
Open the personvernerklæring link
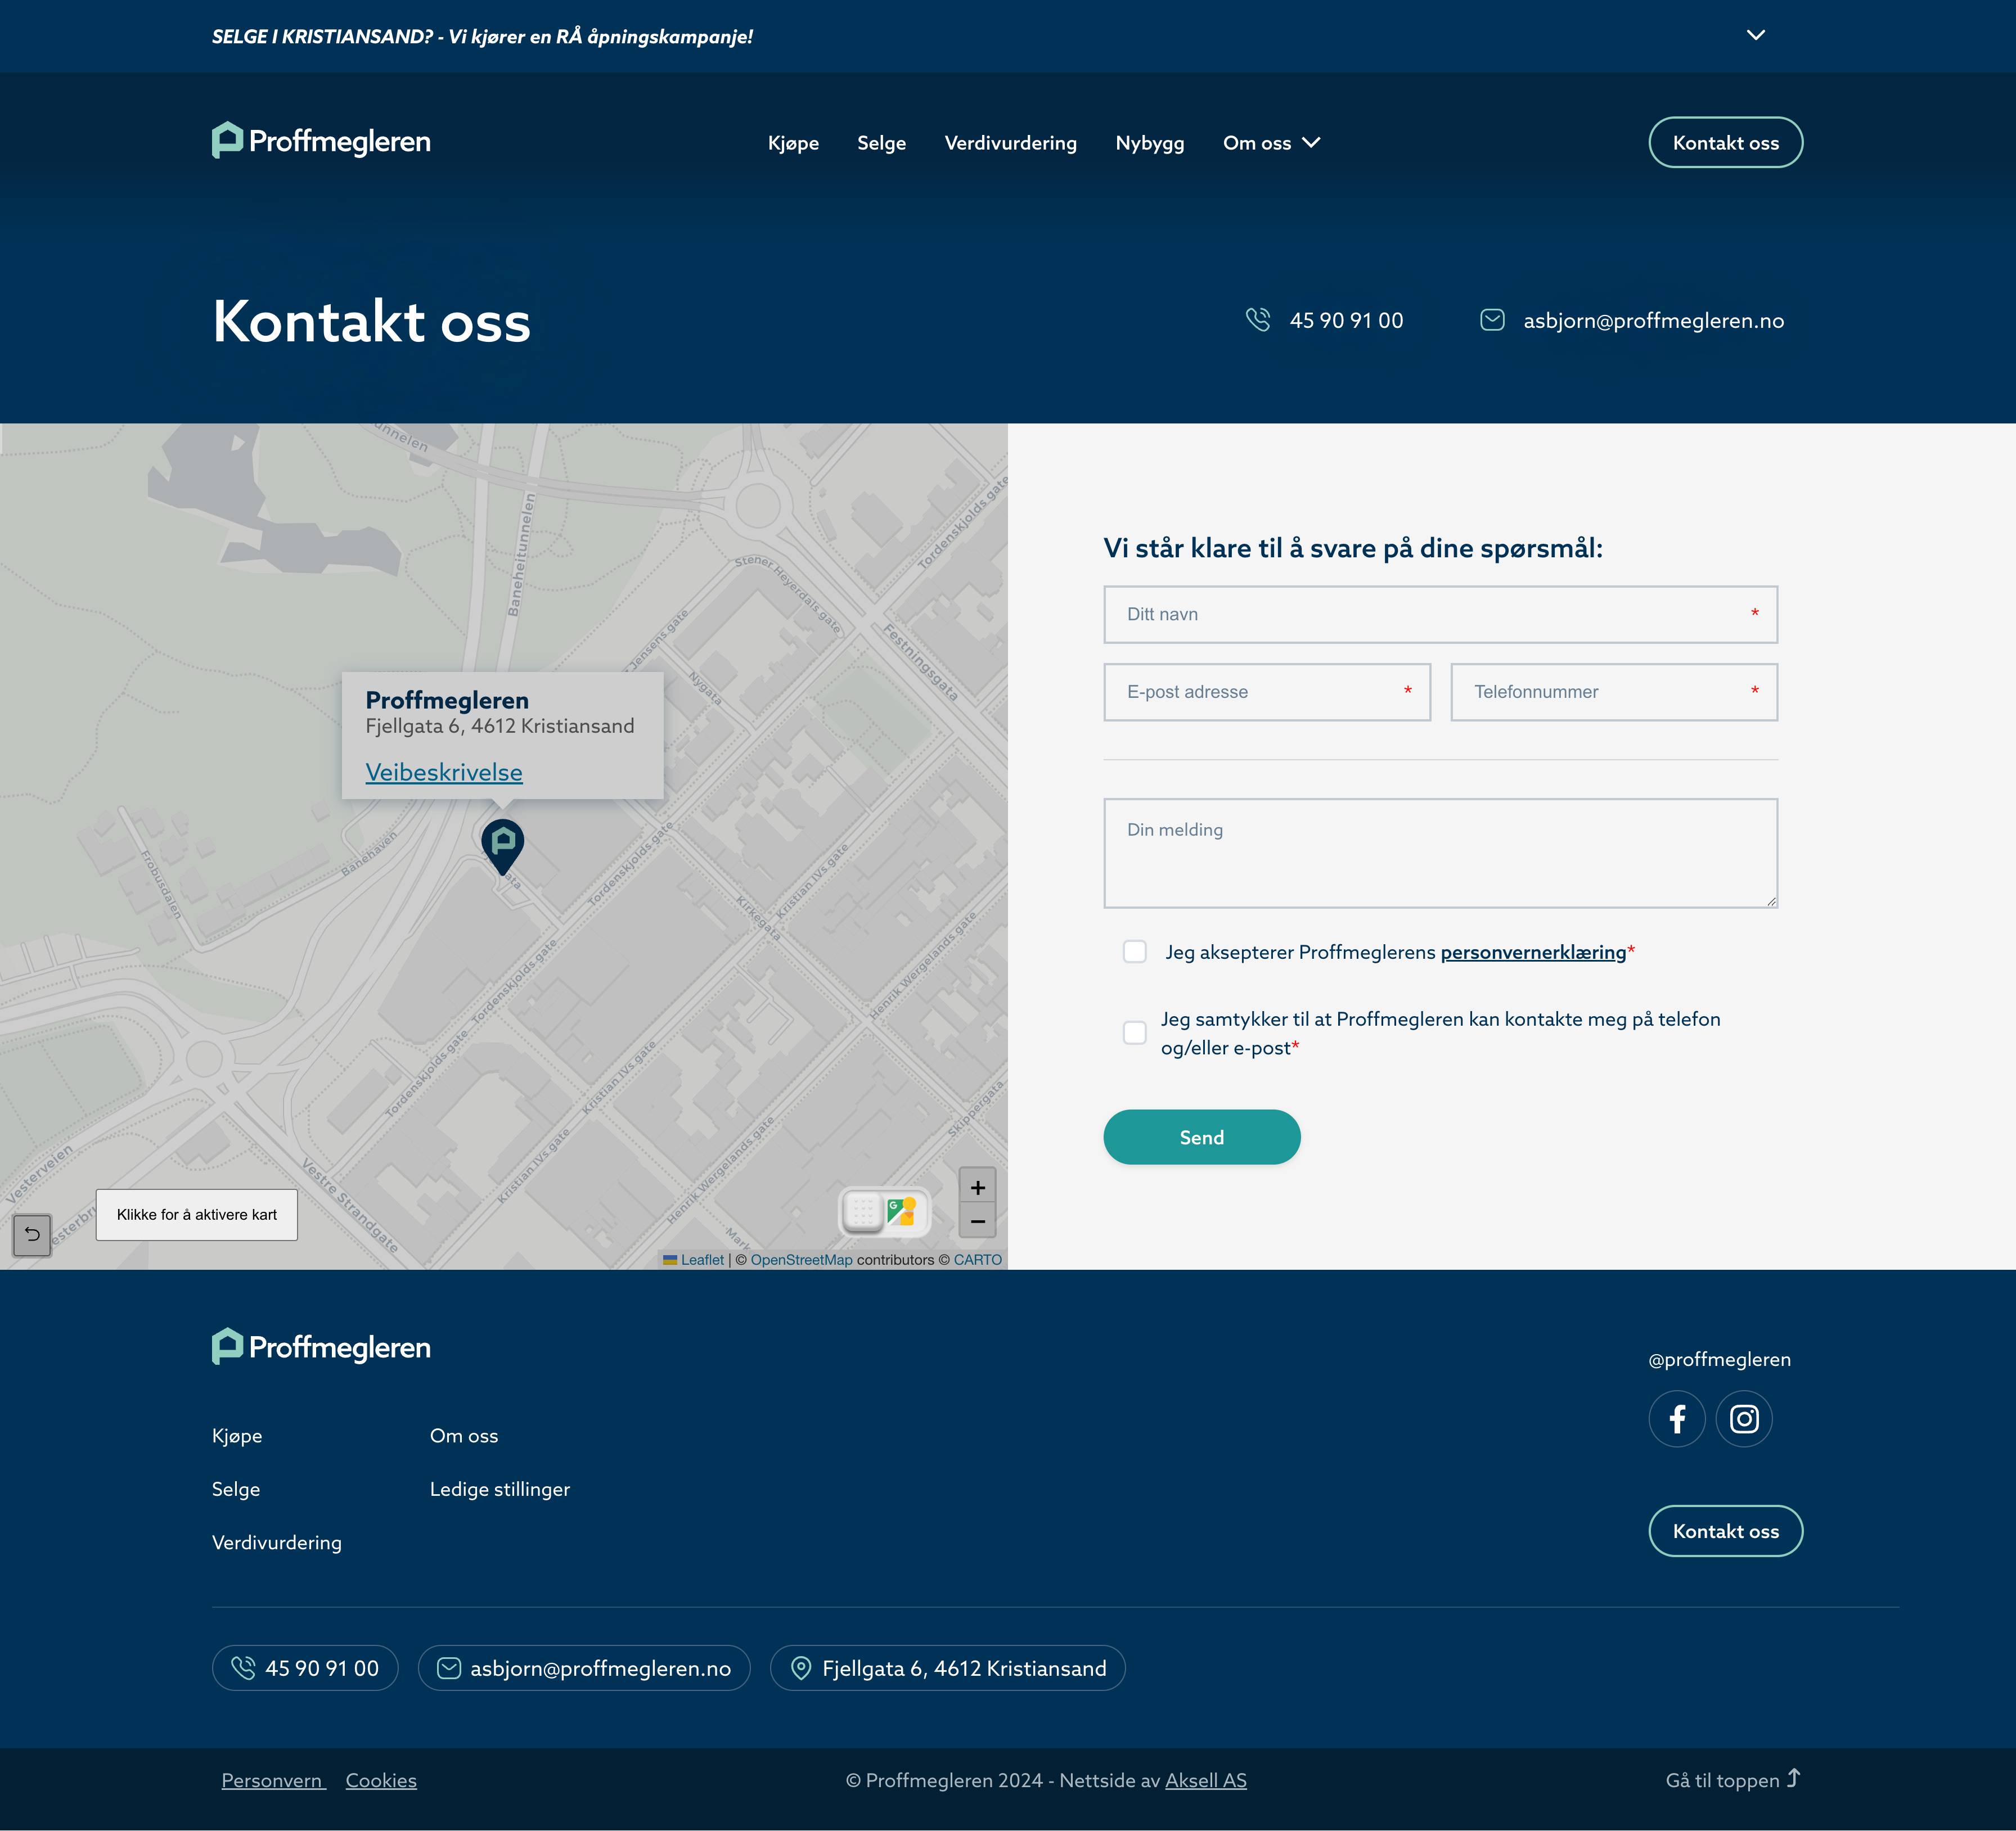[1533, 953]
